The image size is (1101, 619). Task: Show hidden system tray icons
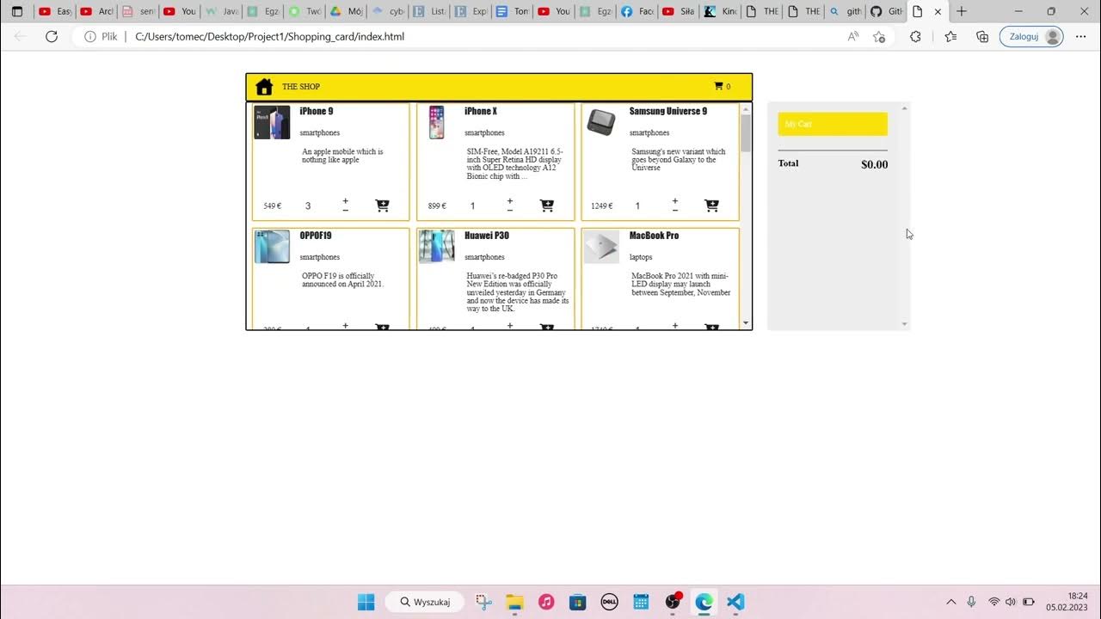[x=950, y=602]
